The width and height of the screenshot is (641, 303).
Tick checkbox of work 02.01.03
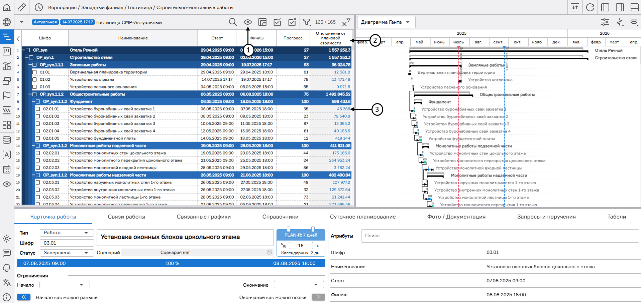pyautogui.click(x=38, y=123)
